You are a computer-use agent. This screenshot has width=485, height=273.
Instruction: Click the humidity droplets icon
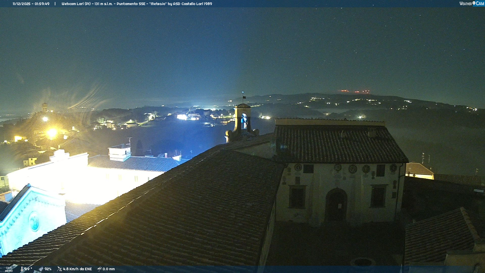coord(41,269)
